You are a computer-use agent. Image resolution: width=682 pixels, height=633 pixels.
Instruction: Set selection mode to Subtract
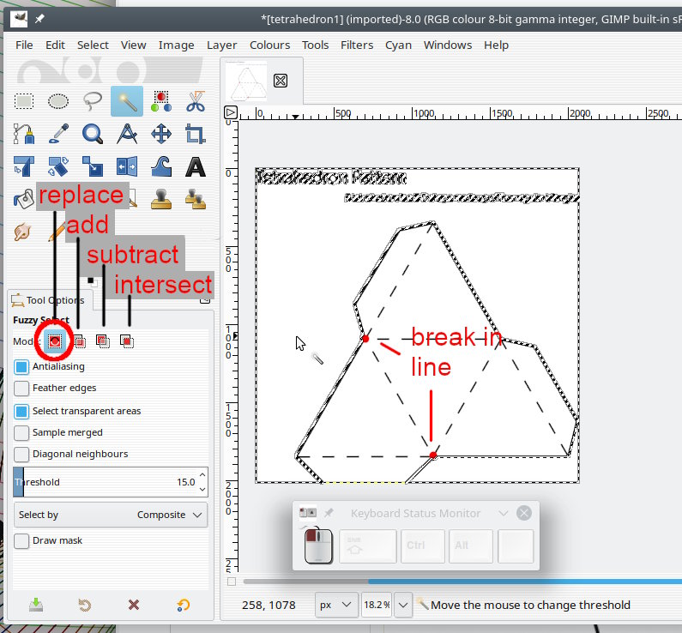(103, 341)
